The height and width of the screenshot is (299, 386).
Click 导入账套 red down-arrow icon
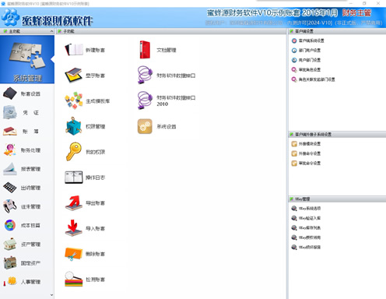74,228
